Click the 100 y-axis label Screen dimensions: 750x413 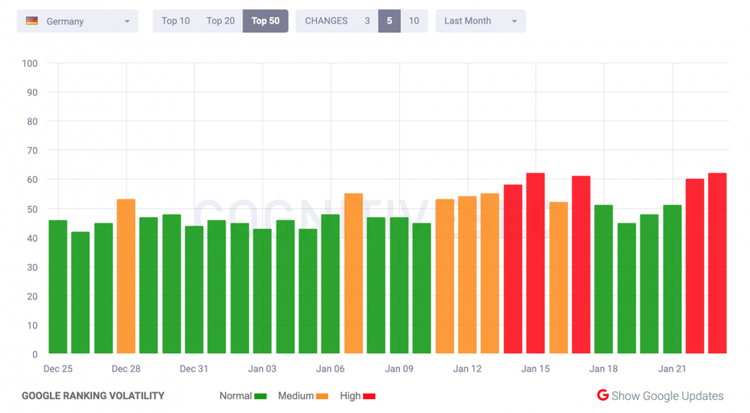point(30,63)
